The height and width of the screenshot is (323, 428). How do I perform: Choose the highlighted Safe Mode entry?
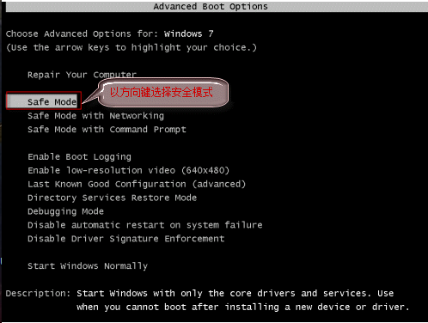click(44, 101)
